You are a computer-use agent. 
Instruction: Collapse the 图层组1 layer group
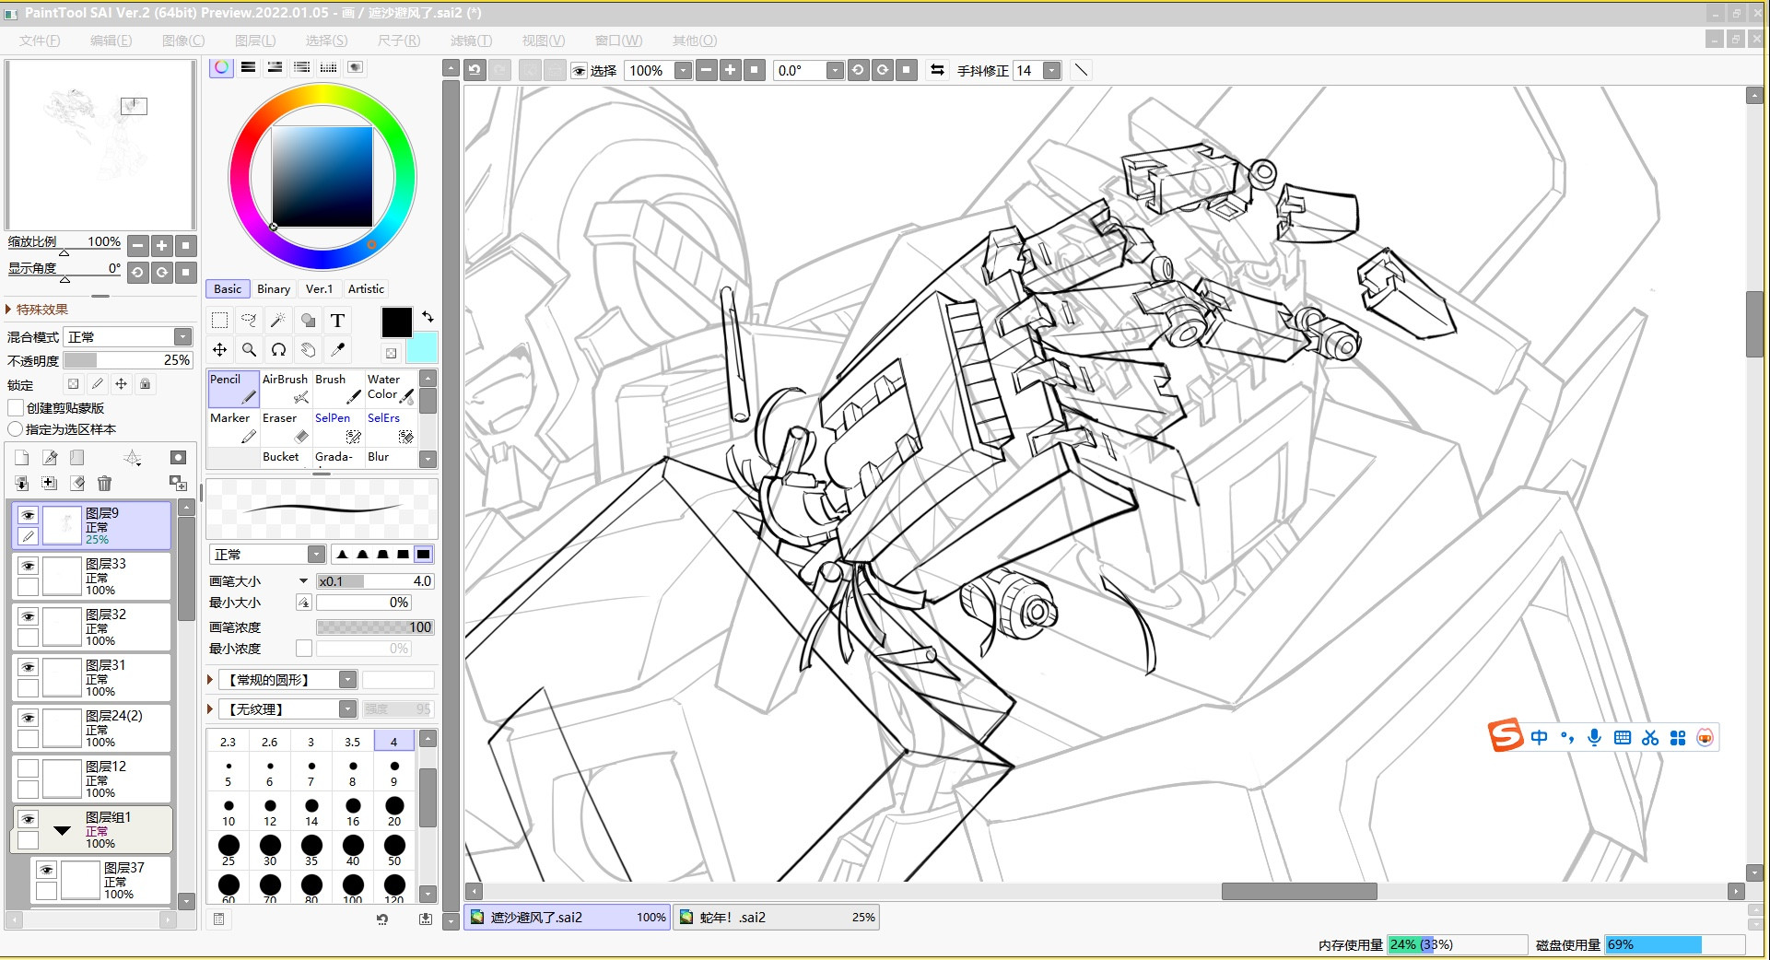click(62, 830)
